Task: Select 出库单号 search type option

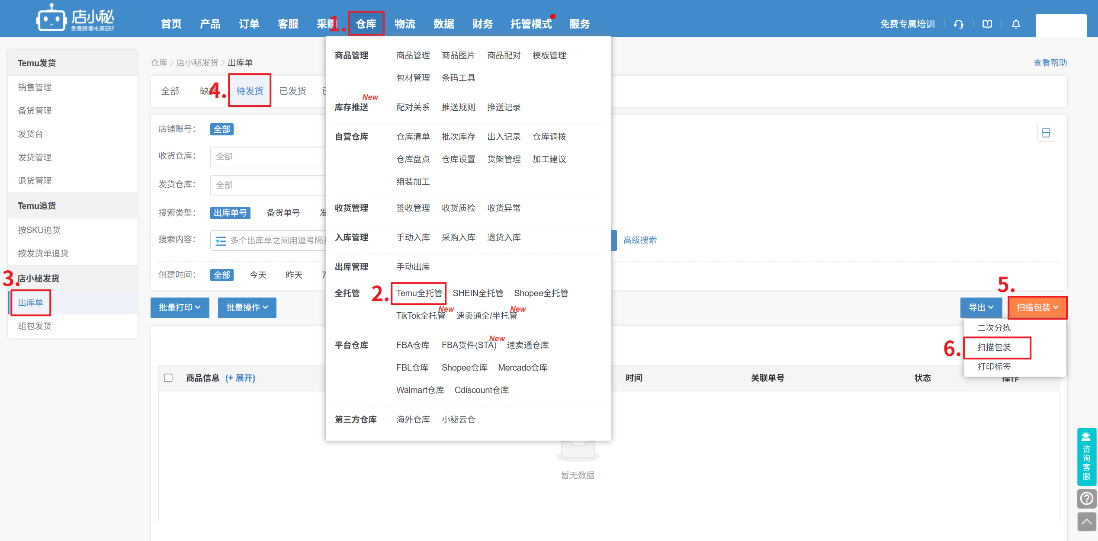Action: point(230,213)
